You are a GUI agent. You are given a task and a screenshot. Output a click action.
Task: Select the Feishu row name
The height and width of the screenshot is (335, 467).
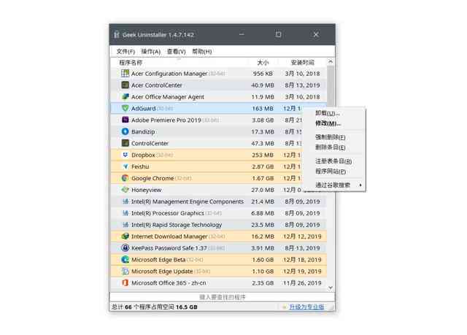click(x=140, y=166)
